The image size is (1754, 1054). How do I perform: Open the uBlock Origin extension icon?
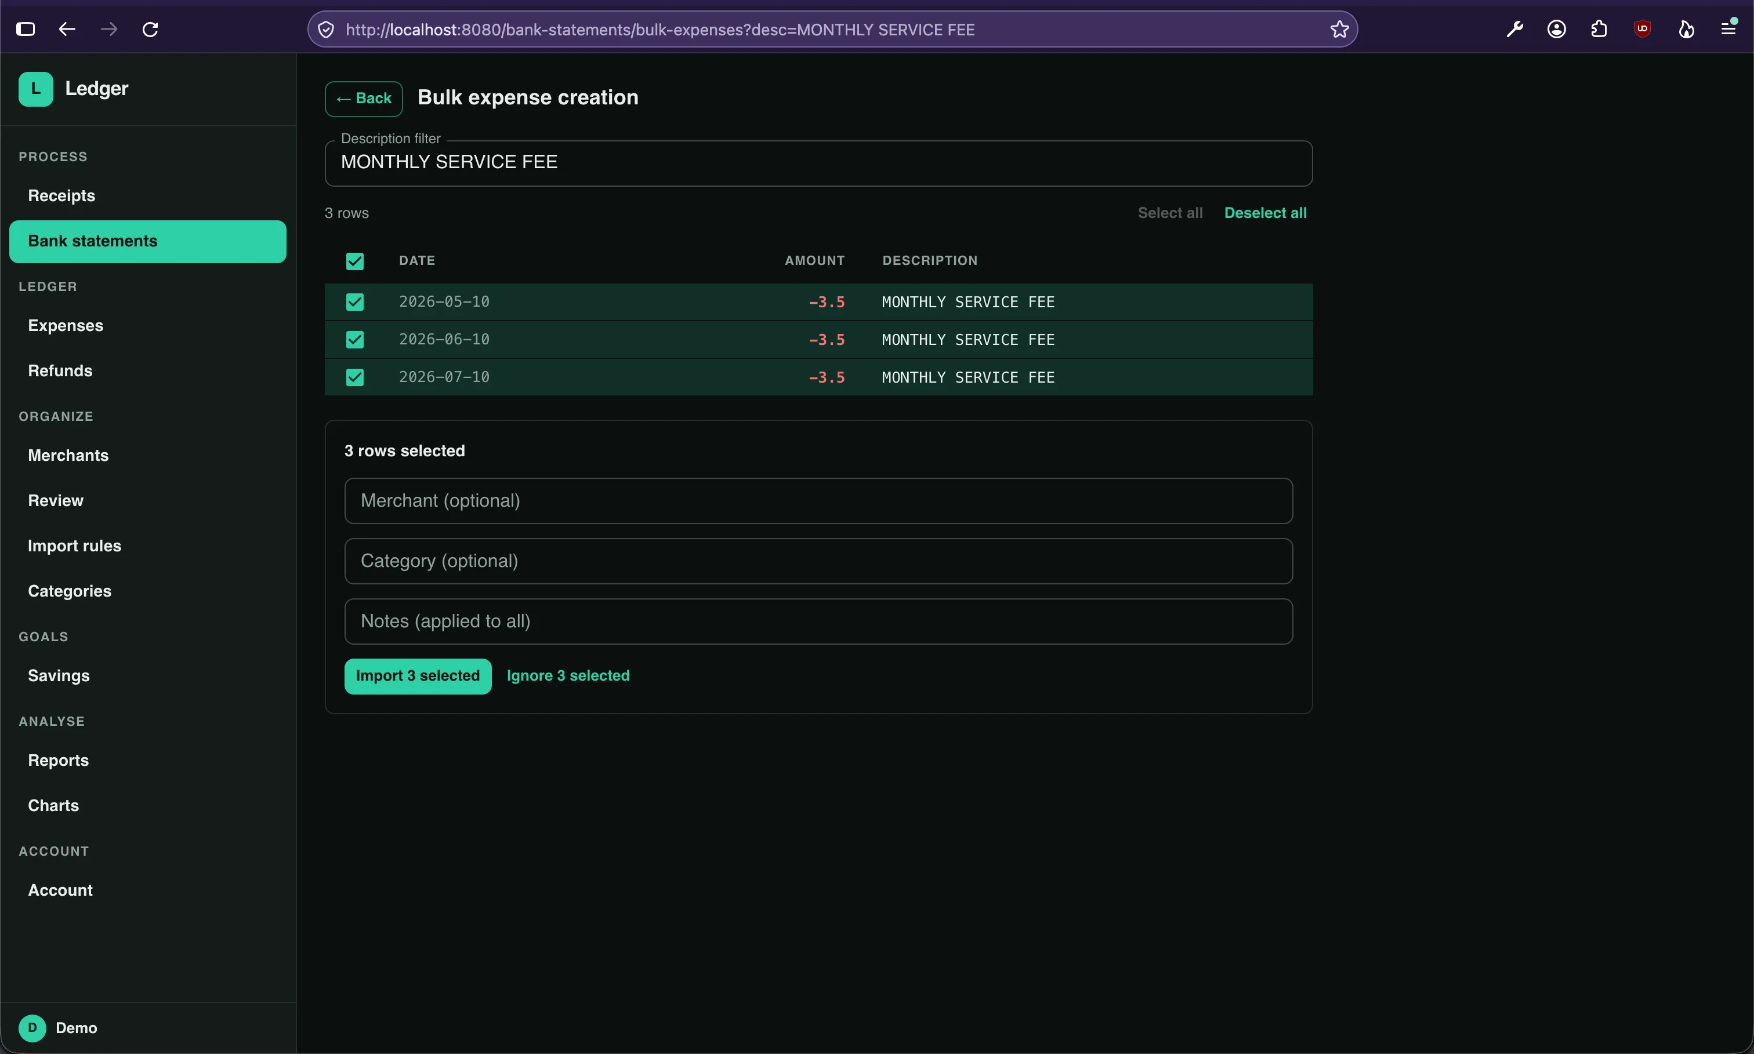pyautogui.click(x=1641, y=29)
